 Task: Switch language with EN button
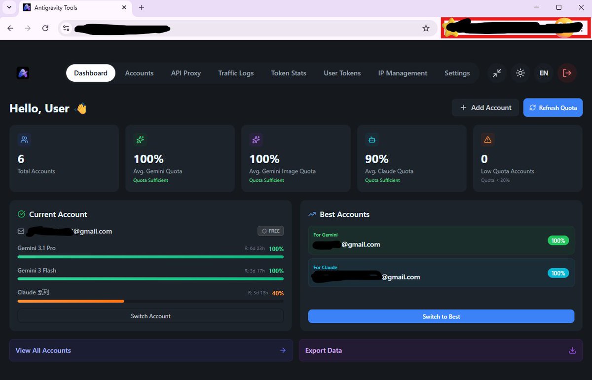point(544,73)
